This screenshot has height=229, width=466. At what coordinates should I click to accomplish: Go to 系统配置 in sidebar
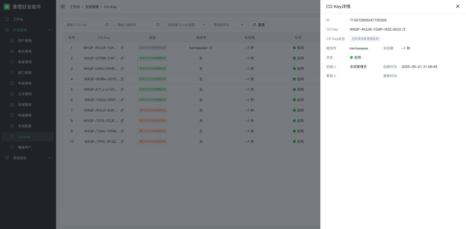[x=28, y=126]
